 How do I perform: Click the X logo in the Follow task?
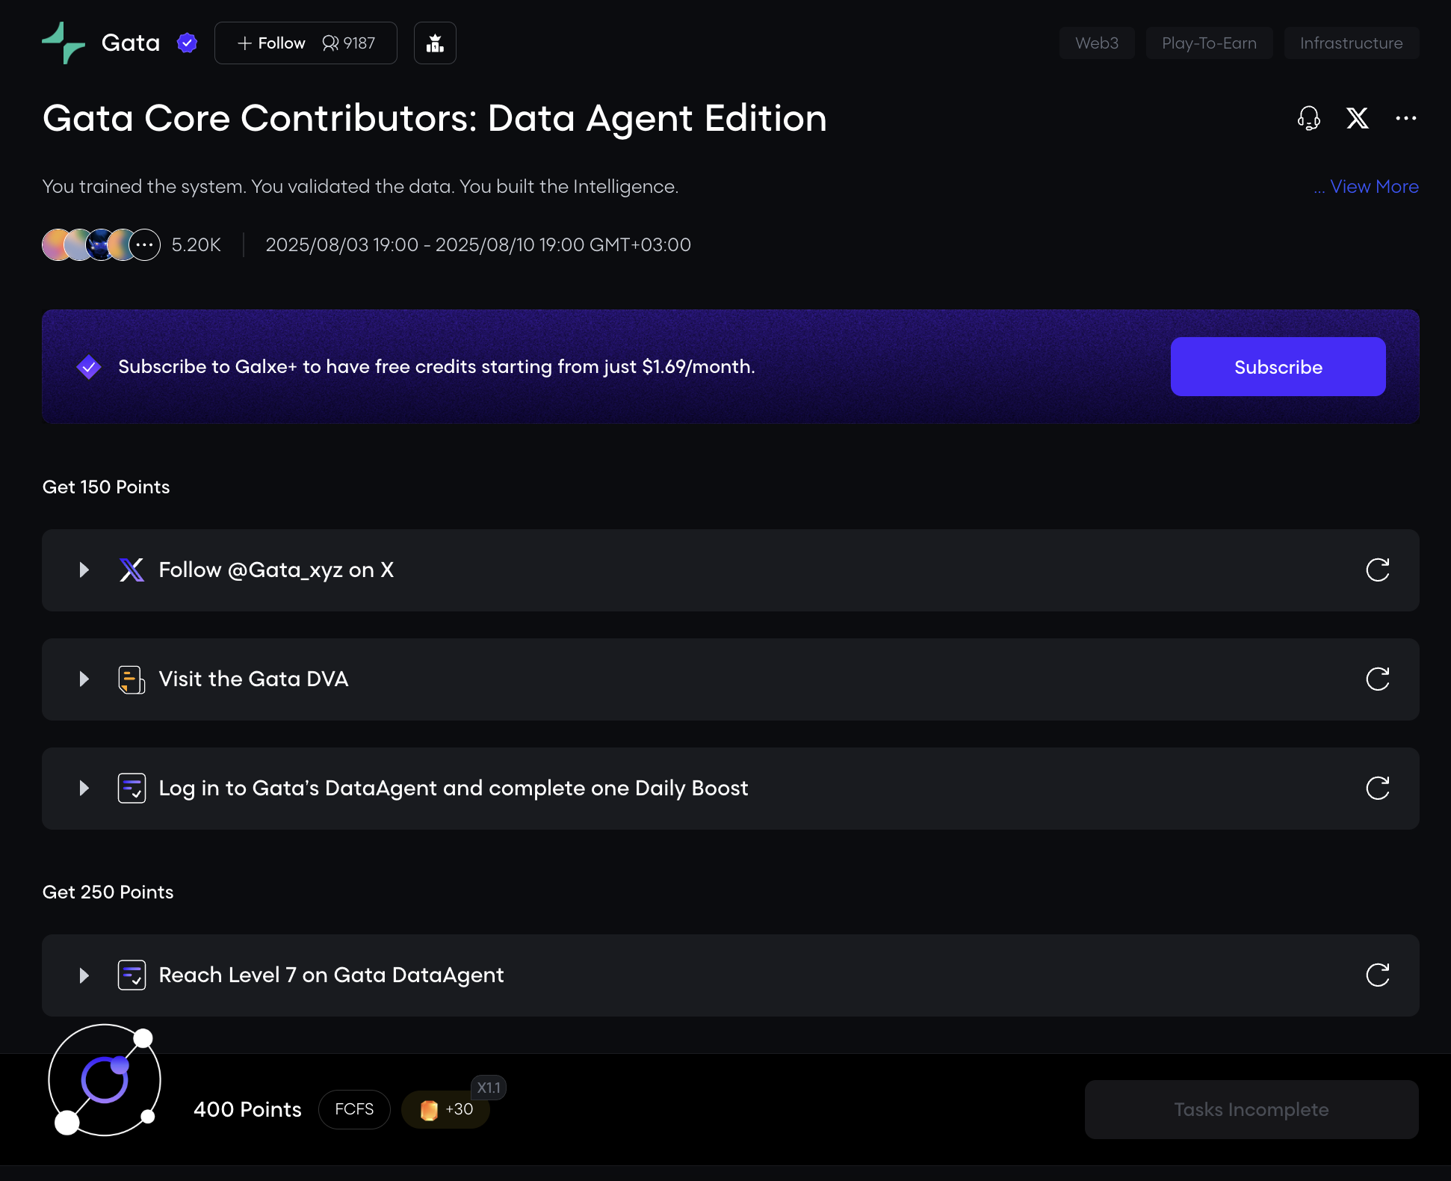click(132, 570)
